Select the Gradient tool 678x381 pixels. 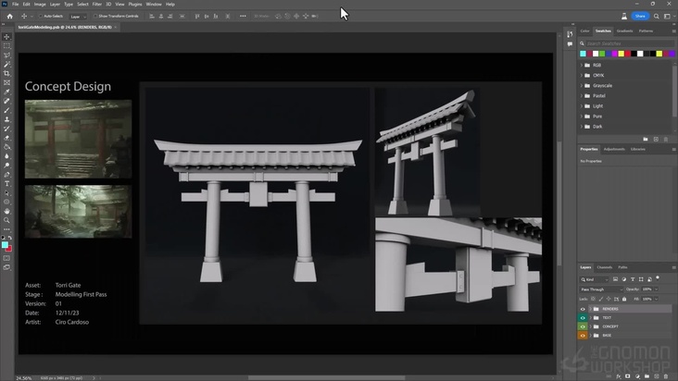point(6,147)
